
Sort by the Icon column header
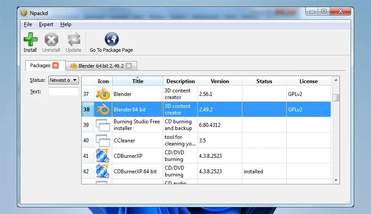(x=103, y=81)
